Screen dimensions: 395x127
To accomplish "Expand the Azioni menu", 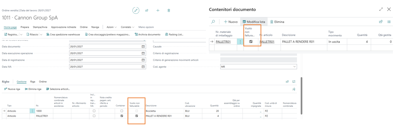I will (112, 27).
